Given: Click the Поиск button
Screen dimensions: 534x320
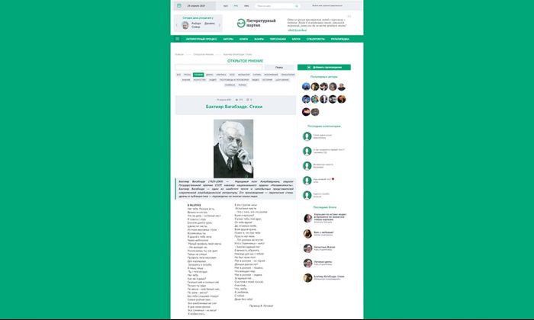Looking at the screenshot, I should pos(279,67).
